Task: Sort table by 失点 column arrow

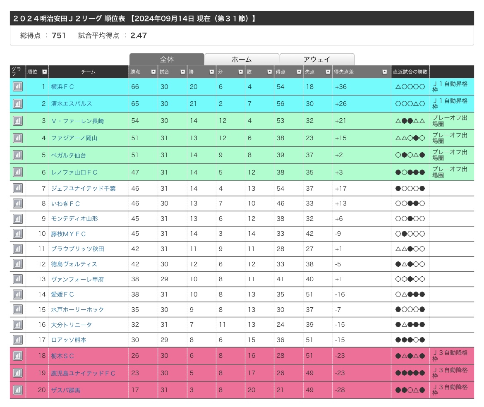Action: [328, 72]
